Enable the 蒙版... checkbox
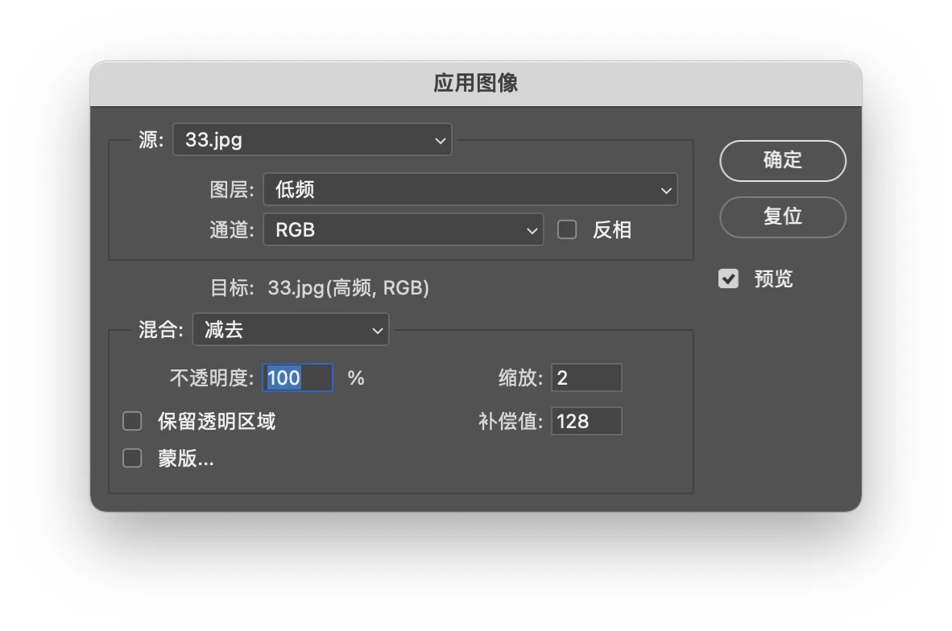This screenshot has height=631, width=952. (132, 459)
